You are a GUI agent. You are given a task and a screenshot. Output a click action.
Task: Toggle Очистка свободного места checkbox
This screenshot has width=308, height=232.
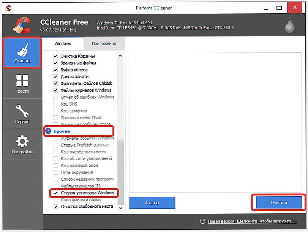(56, 207)
